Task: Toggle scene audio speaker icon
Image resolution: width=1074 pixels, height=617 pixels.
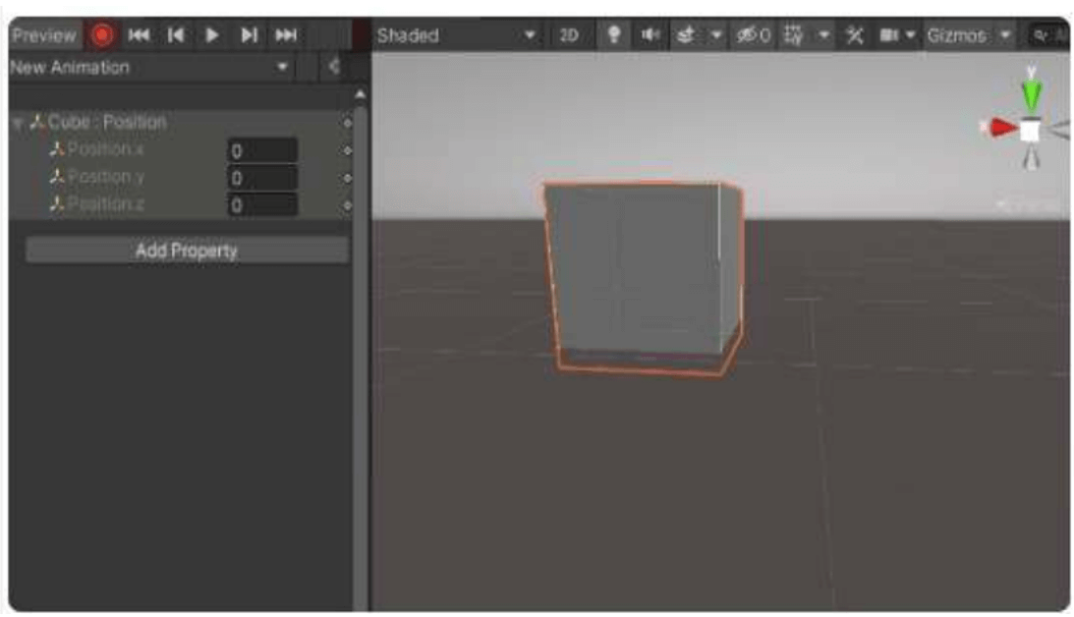Action: click(650, 35)
